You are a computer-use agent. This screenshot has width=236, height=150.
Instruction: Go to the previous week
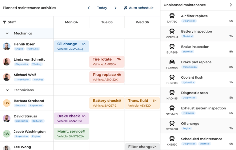click(x=89, y=8)
